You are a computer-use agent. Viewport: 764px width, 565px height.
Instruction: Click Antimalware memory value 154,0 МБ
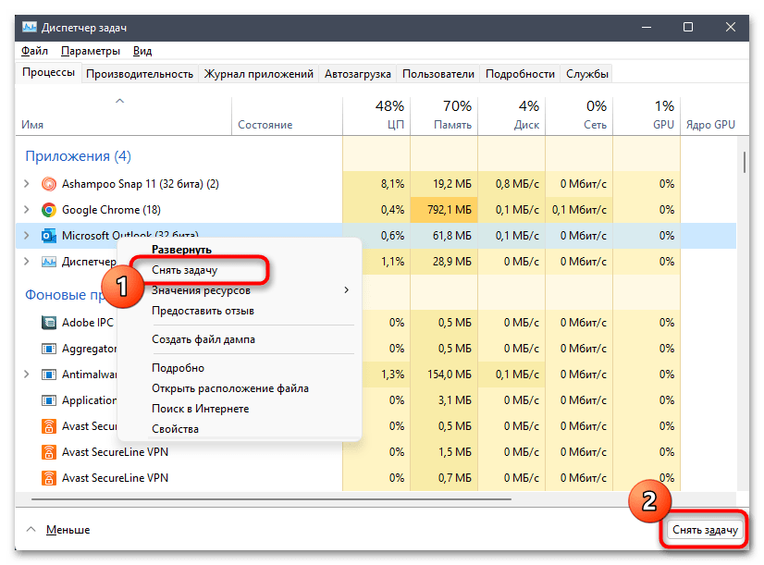point(450,375)
